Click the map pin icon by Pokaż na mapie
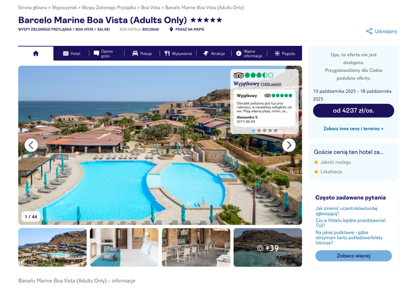Screen dimensions: 417x288 pyautogui.click(x=171, y=29)
